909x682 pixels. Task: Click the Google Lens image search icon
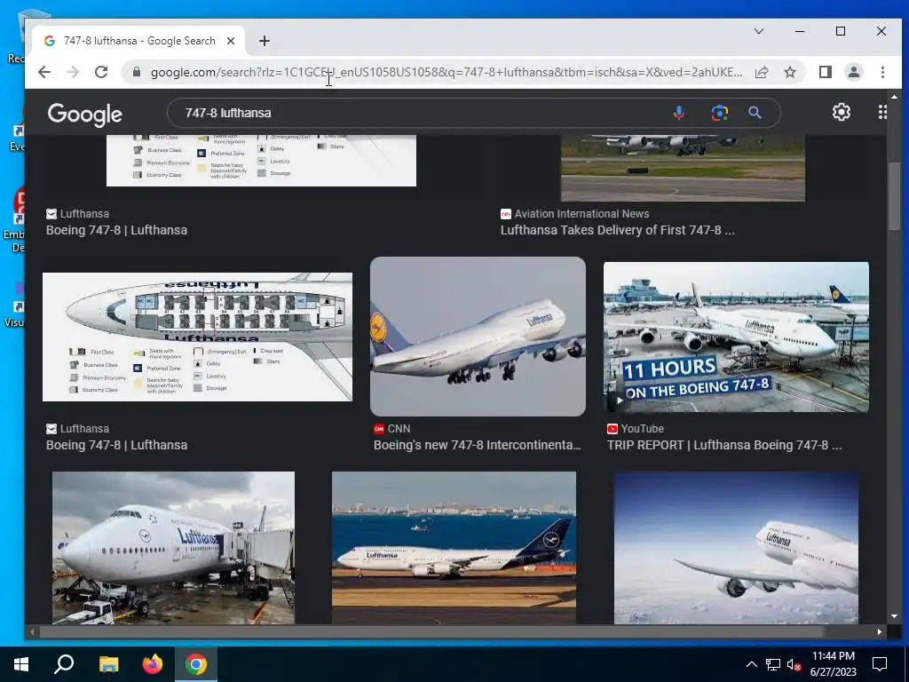(x=719, y=113)
